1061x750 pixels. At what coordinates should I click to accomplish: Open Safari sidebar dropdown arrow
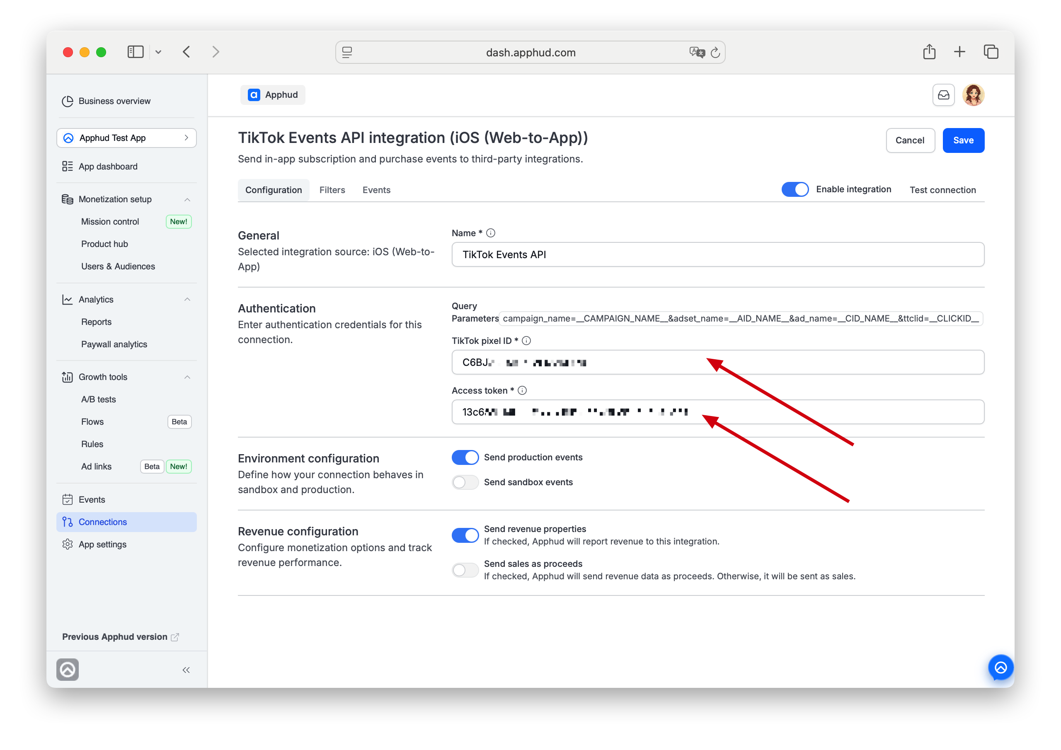(x=158, y=52)
